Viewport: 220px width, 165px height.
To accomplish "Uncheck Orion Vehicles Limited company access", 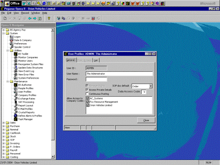I will point(88,105).
